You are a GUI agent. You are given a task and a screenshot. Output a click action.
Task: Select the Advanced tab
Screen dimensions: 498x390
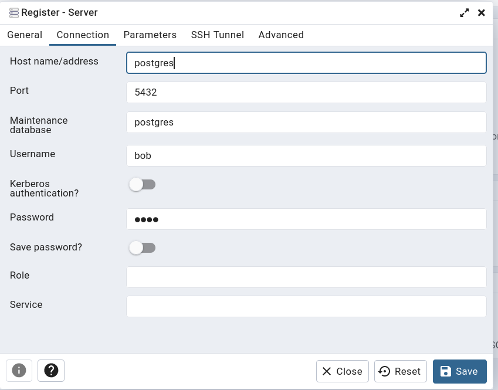[x=281, y=35]
